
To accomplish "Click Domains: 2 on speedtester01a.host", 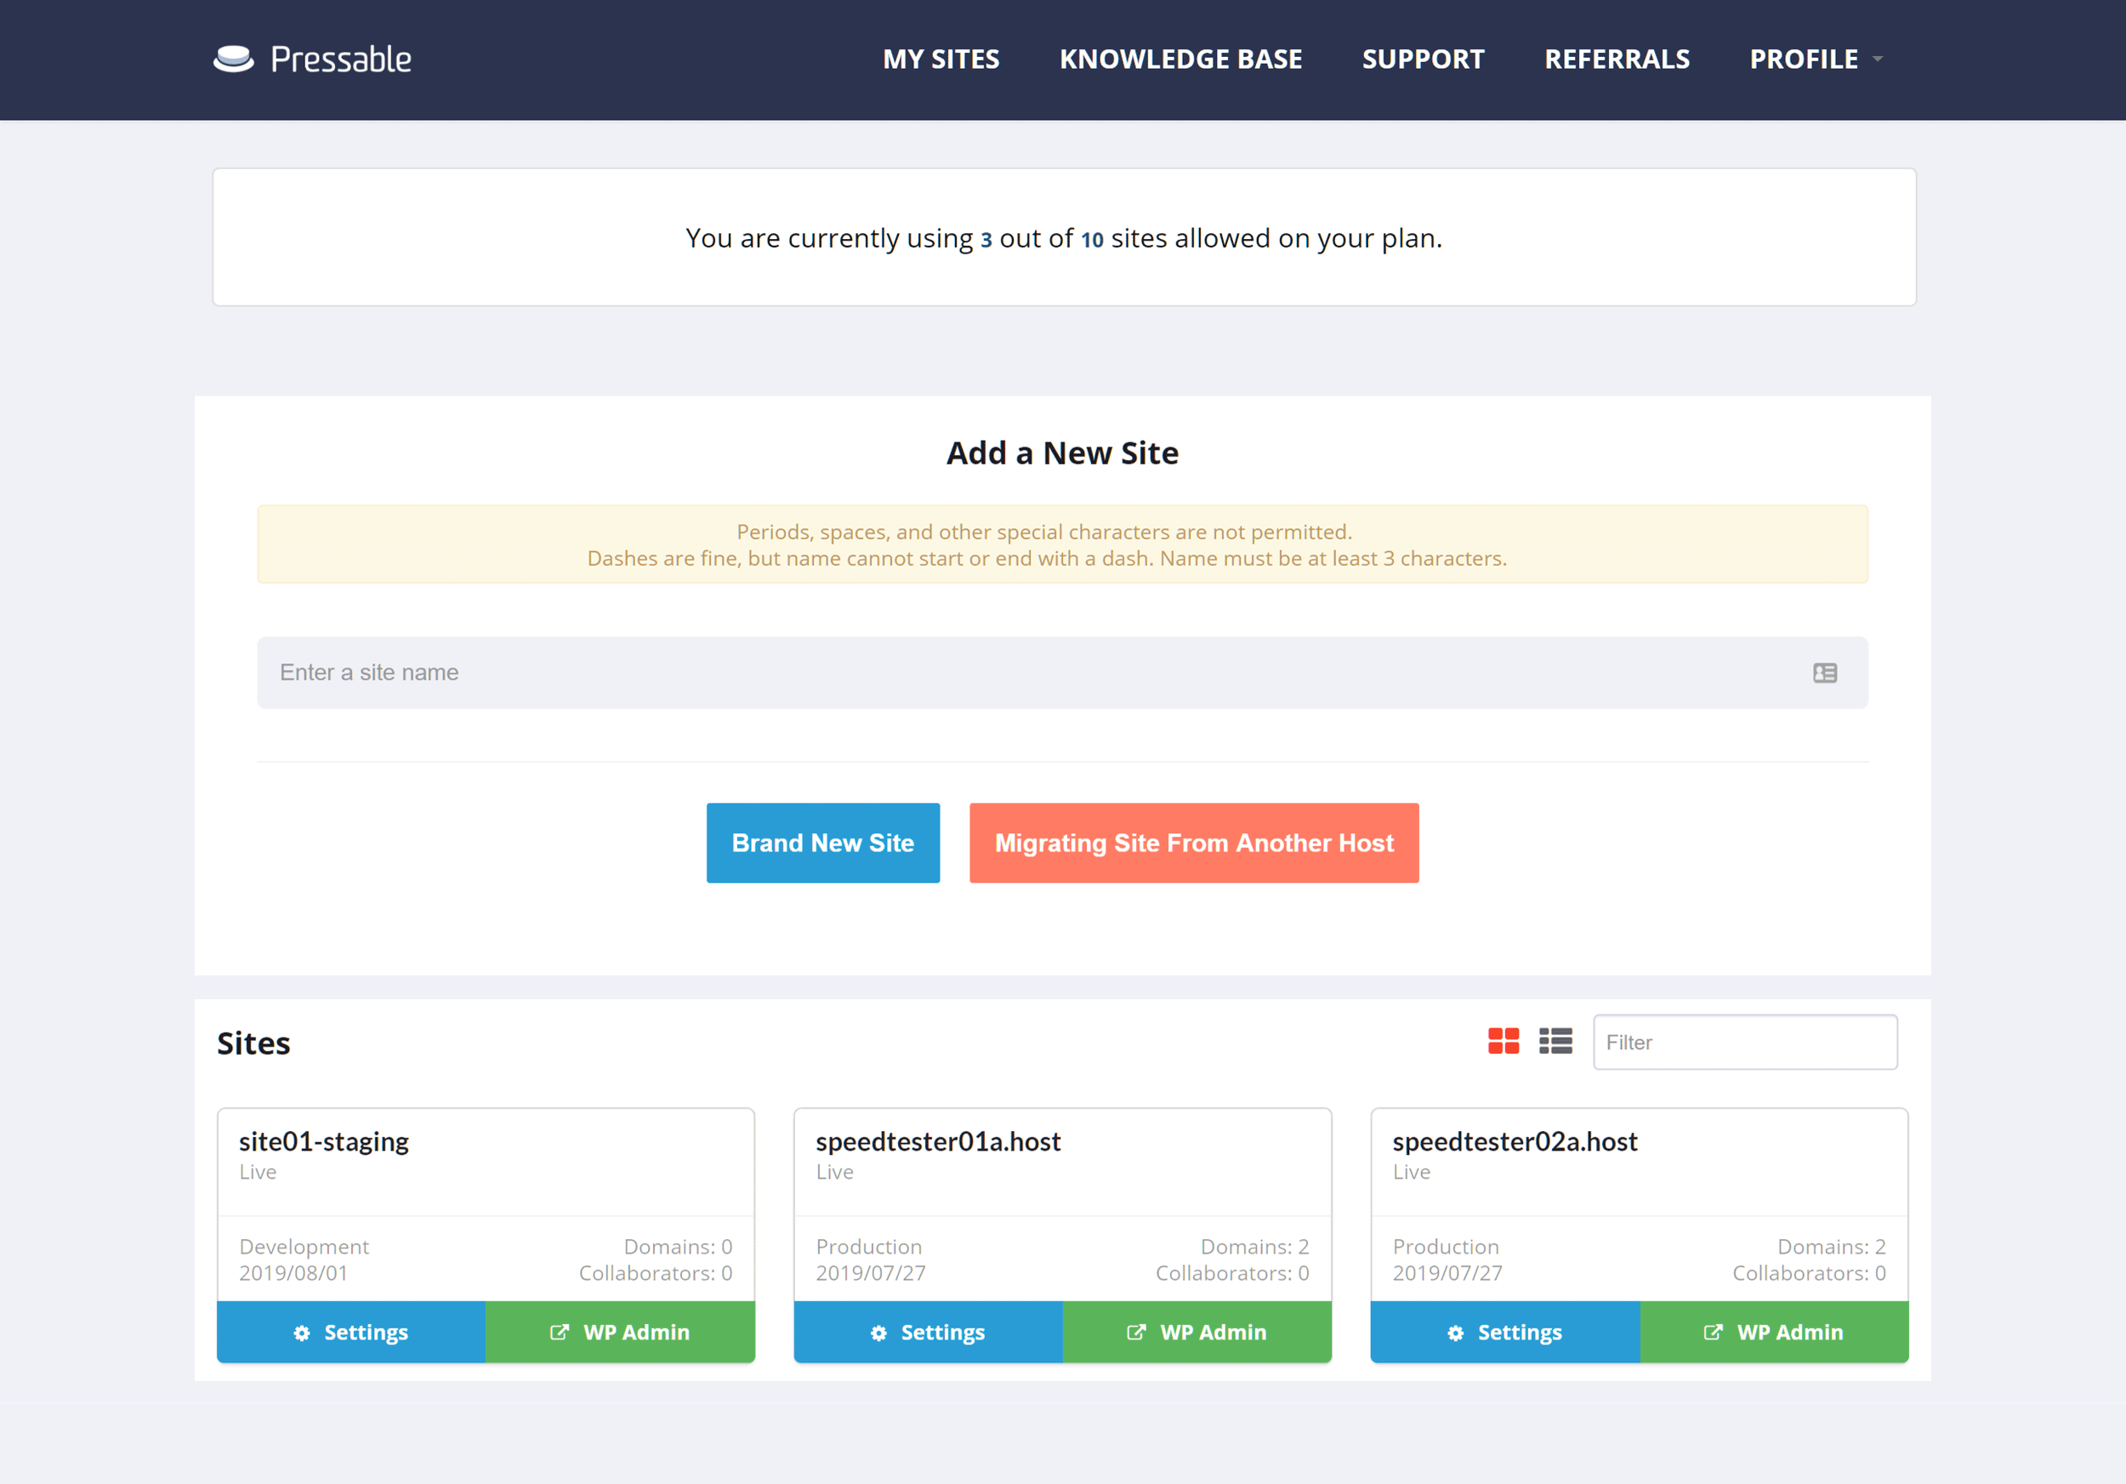I will pyautogui.click(x=1254, y=1247).
